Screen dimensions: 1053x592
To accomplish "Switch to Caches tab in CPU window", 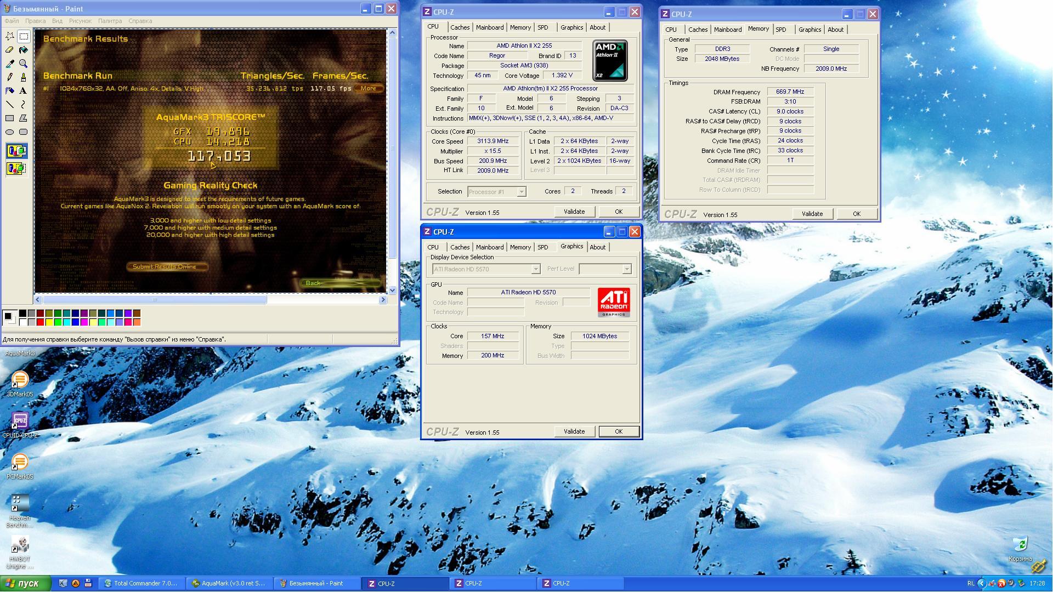I will click(460, 27).
